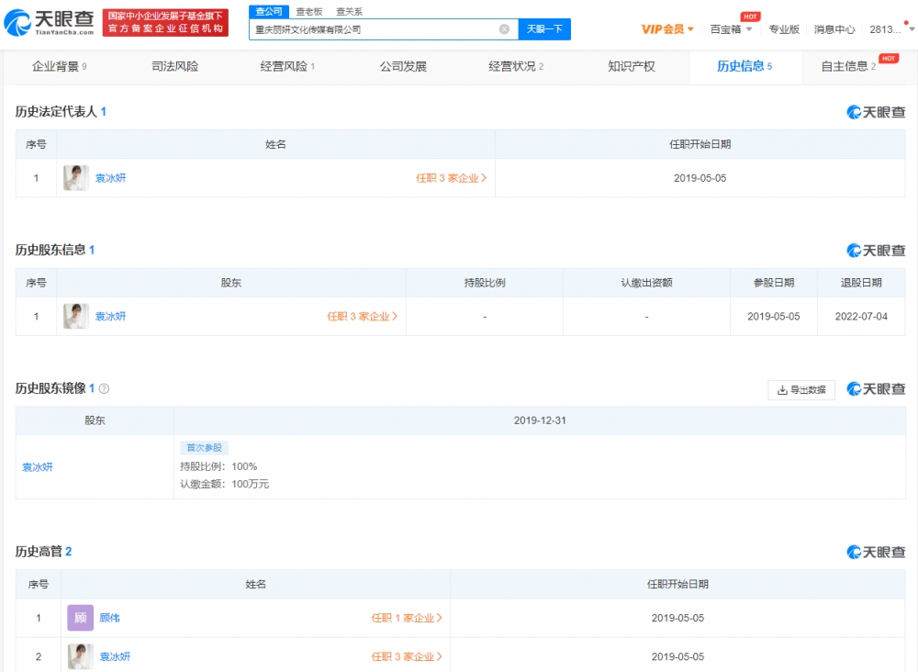The height and width of the screenshot is (672, 918).
Task: Open the 消息中心 message center
Action: pos(834,29)
